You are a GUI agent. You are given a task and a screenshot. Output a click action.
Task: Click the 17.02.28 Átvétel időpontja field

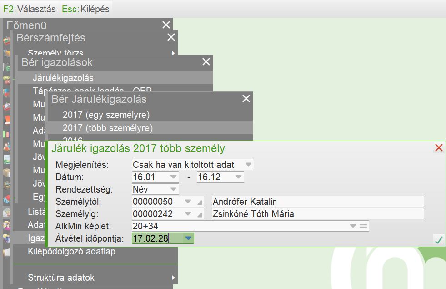tap(163, 238)
